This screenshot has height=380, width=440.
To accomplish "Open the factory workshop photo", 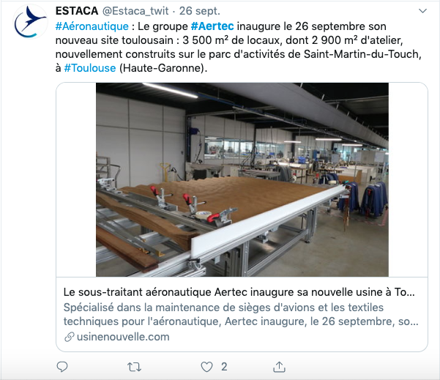I will (x=242, y=179).
